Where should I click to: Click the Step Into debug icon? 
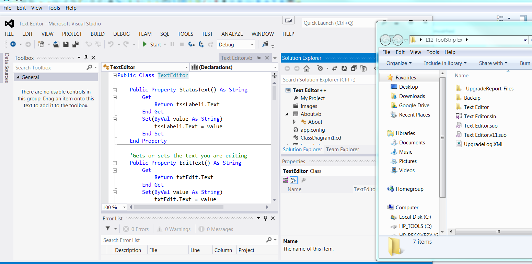[192, 44]
